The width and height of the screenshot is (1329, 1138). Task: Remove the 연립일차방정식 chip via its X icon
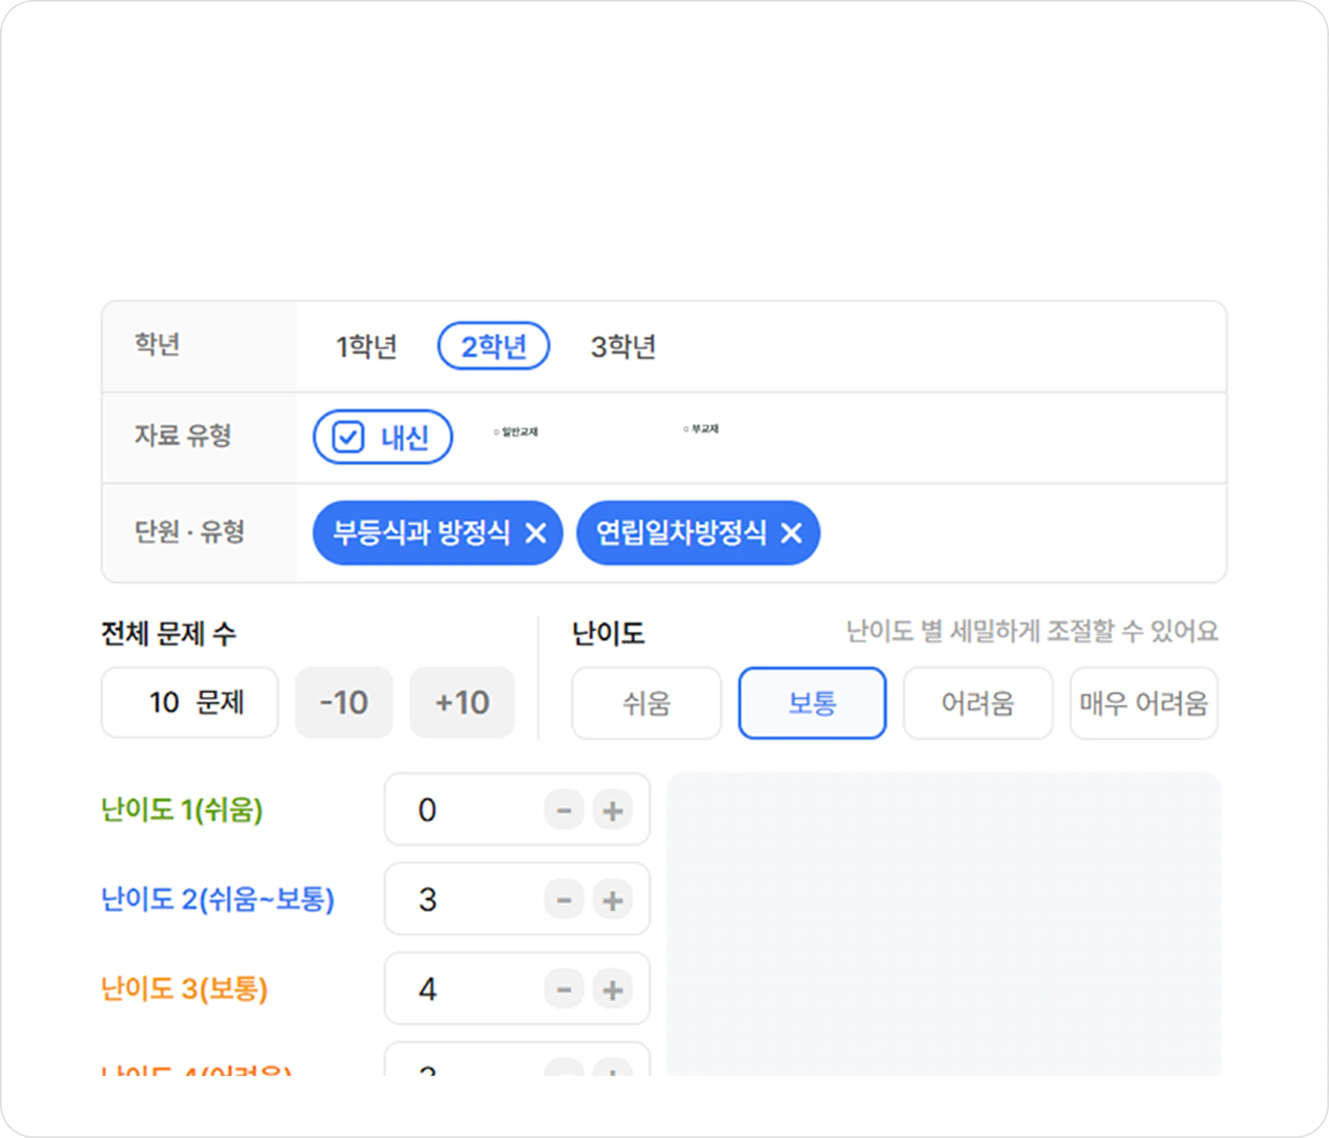tap(793, 533)
